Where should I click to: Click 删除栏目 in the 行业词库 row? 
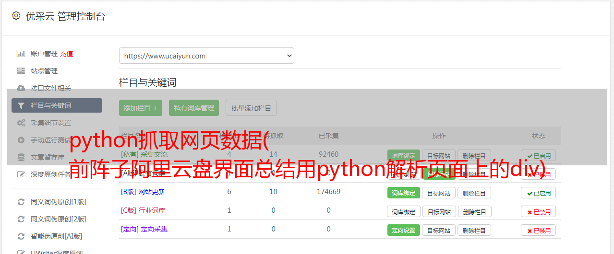[475, 211]
